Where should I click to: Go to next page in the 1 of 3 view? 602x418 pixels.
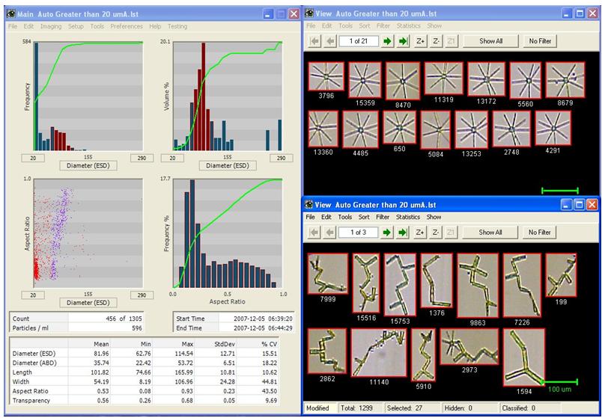(x=388, y=233)
